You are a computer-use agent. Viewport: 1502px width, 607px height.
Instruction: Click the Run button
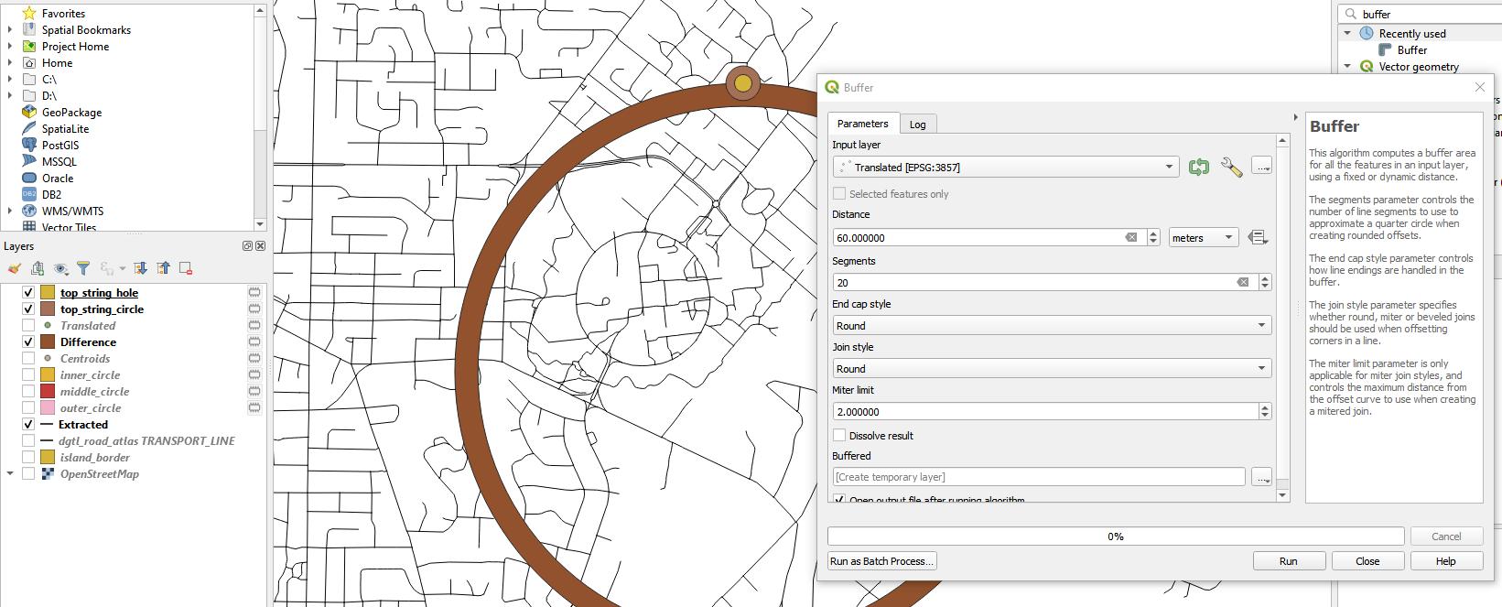coord(1288,561)
